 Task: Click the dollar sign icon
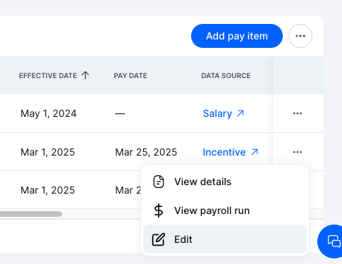(x=159, y=210)
